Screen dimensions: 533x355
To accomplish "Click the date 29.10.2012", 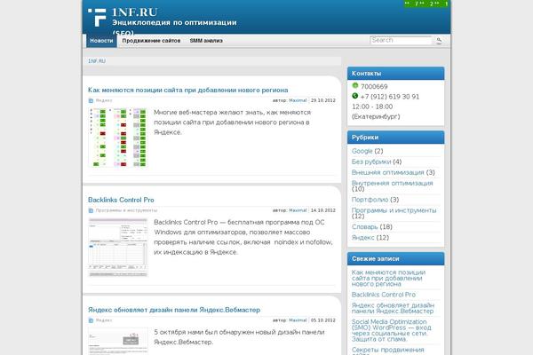I will pyautogui.click(x=323, y=100).
